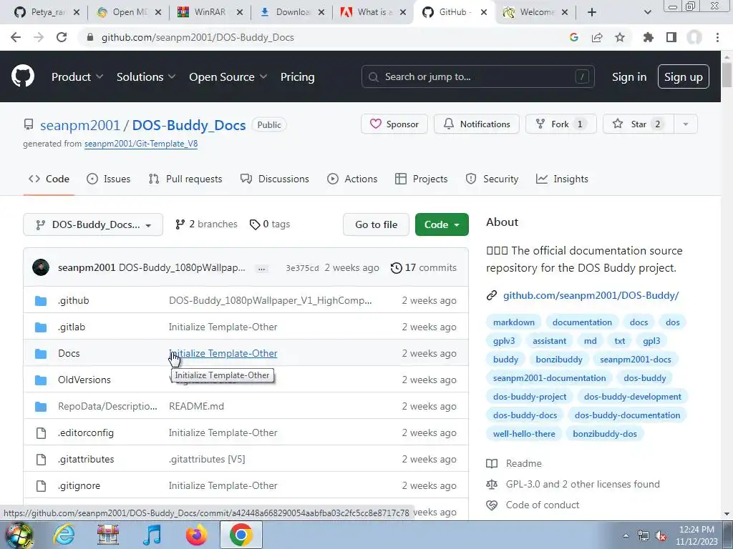The height and width of the screenshot is (549, 733).
Task: Click the Chrome taskbar icon
Action: (241, 535)
